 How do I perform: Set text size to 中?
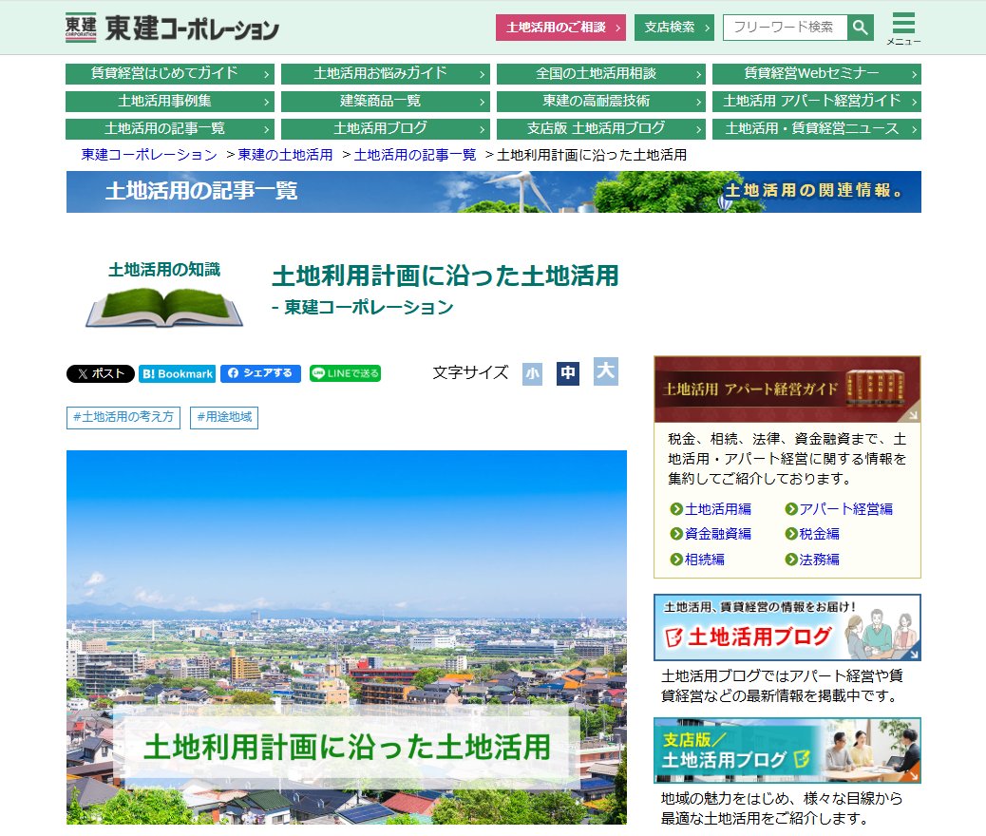(x=568, y=373)
